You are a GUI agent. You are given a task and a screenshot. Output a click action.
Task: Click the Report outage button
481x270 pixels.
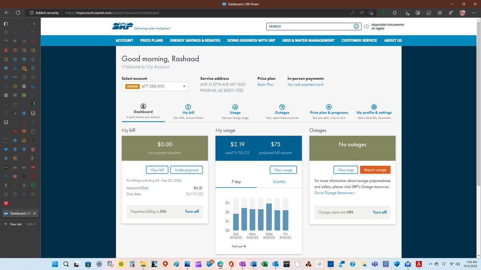point(375,170)
